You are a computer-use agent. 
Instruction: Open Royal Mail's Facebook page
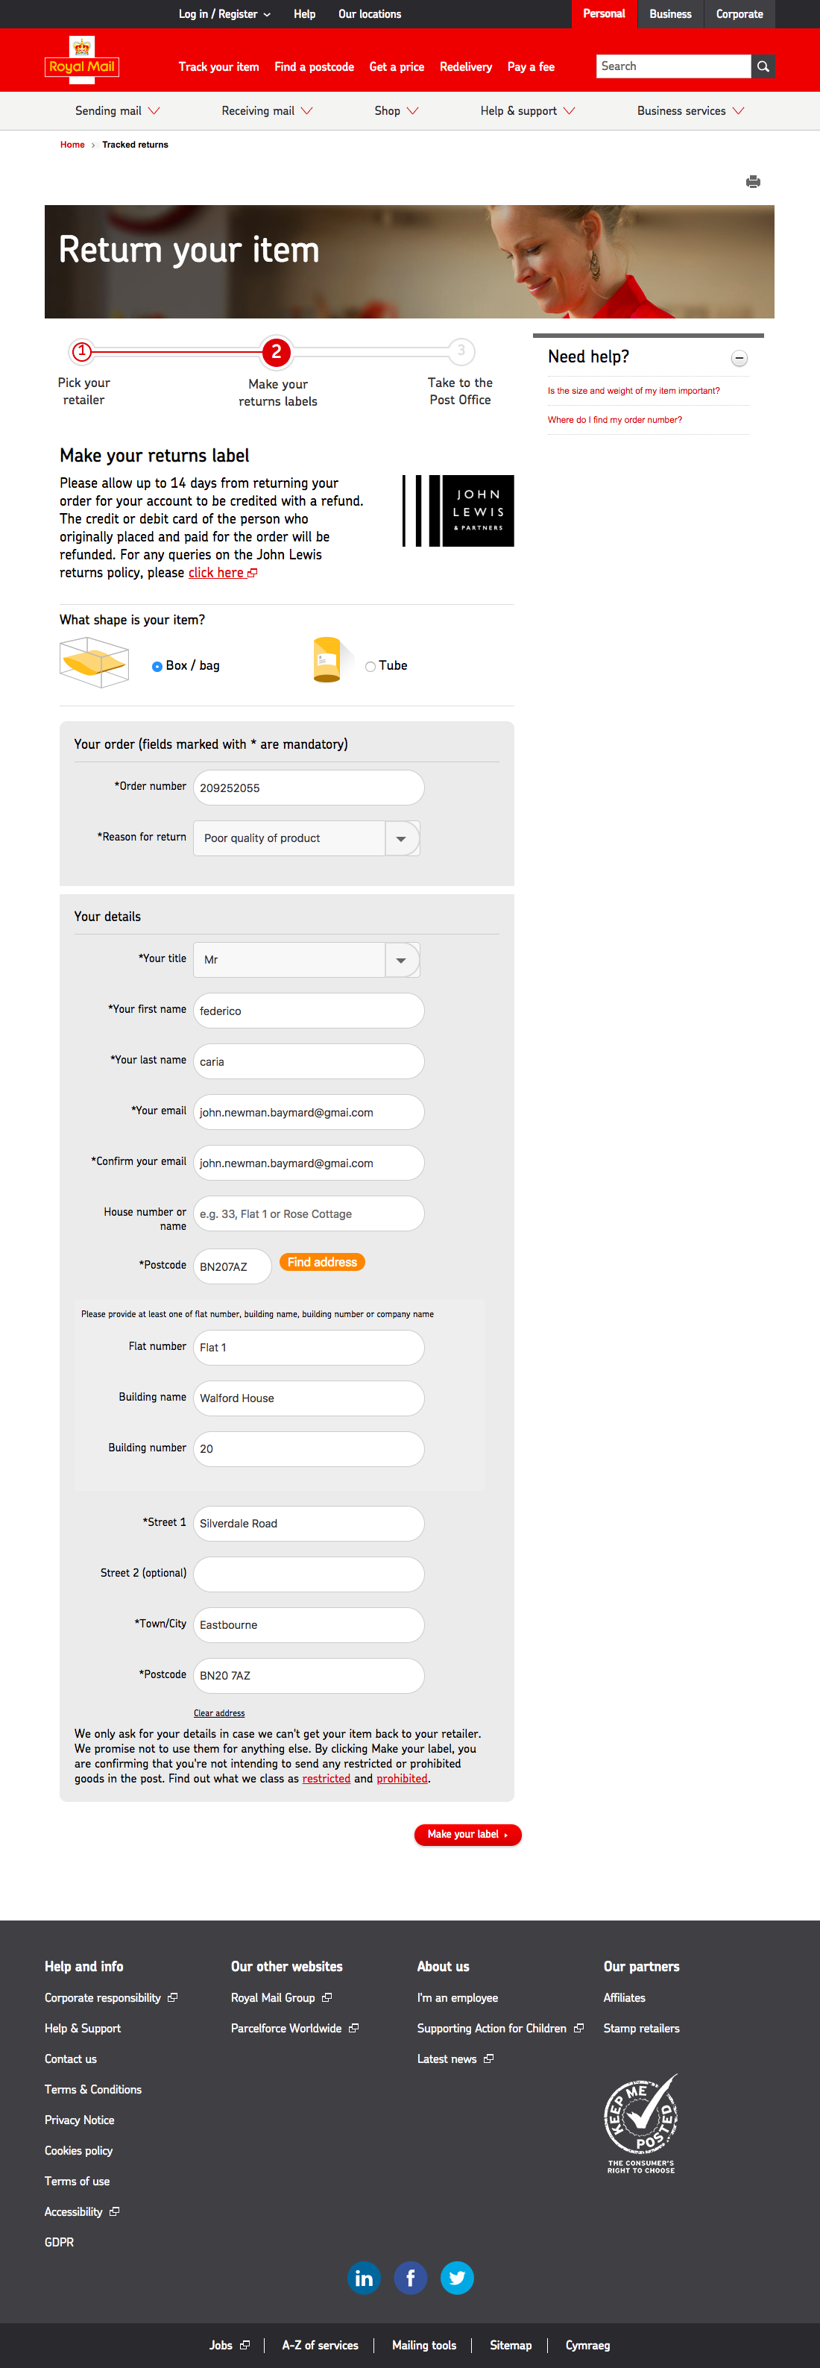click(x=410, y=2277)
